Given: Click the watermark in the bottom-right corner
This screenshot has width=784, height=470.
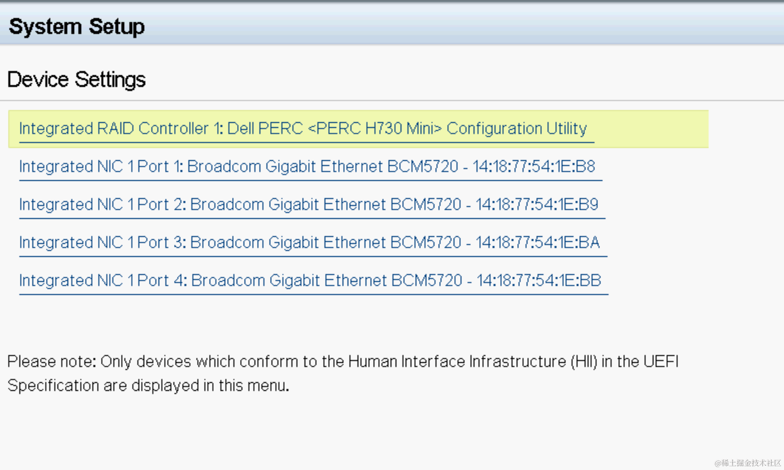Looking at the screenshot, I should [x=748, y=462].
